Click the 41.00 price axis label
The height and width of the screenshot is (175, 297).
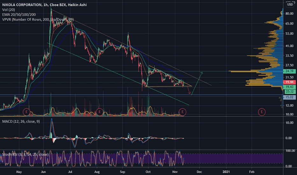(290, 46)
